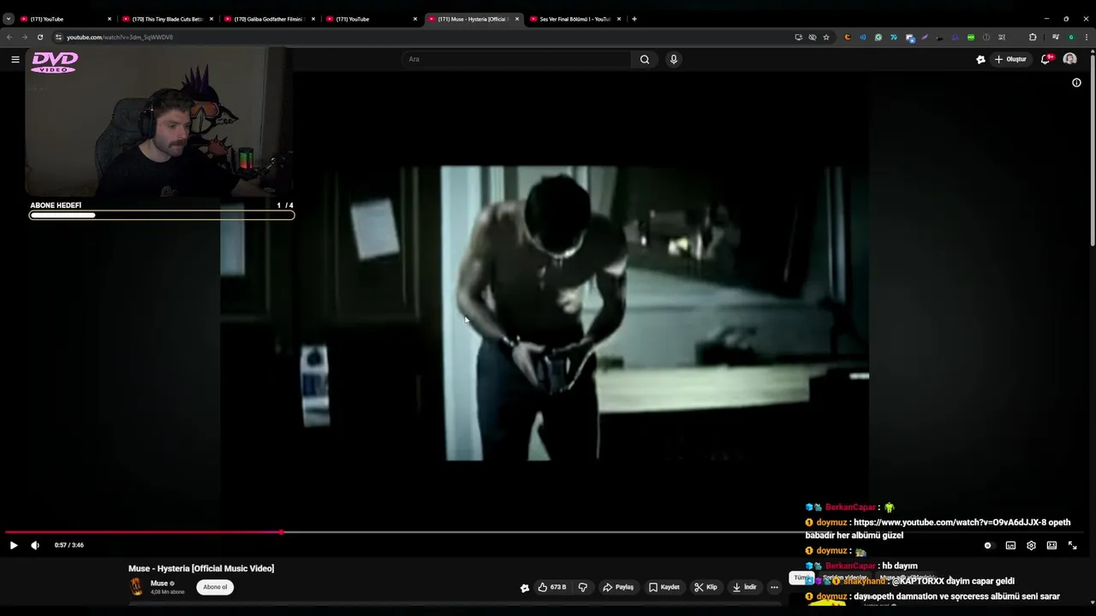Toggle subtitles in the player
The width and height of the screenshot is (1096, 616).
(x=1010, y=545)
